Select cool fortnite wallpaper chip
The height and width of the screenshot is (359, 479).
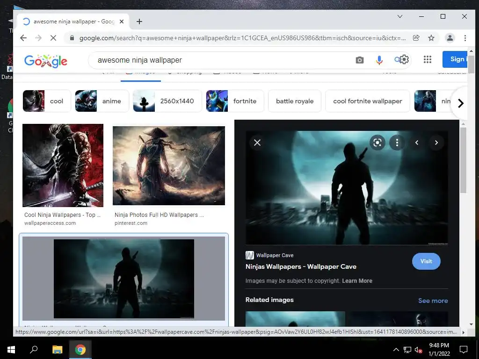tap(368, 101)
